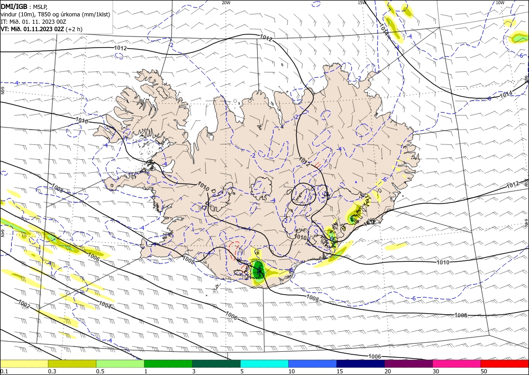Click the legend value '0.3'

pyautogui.click(x=52, y=371)
